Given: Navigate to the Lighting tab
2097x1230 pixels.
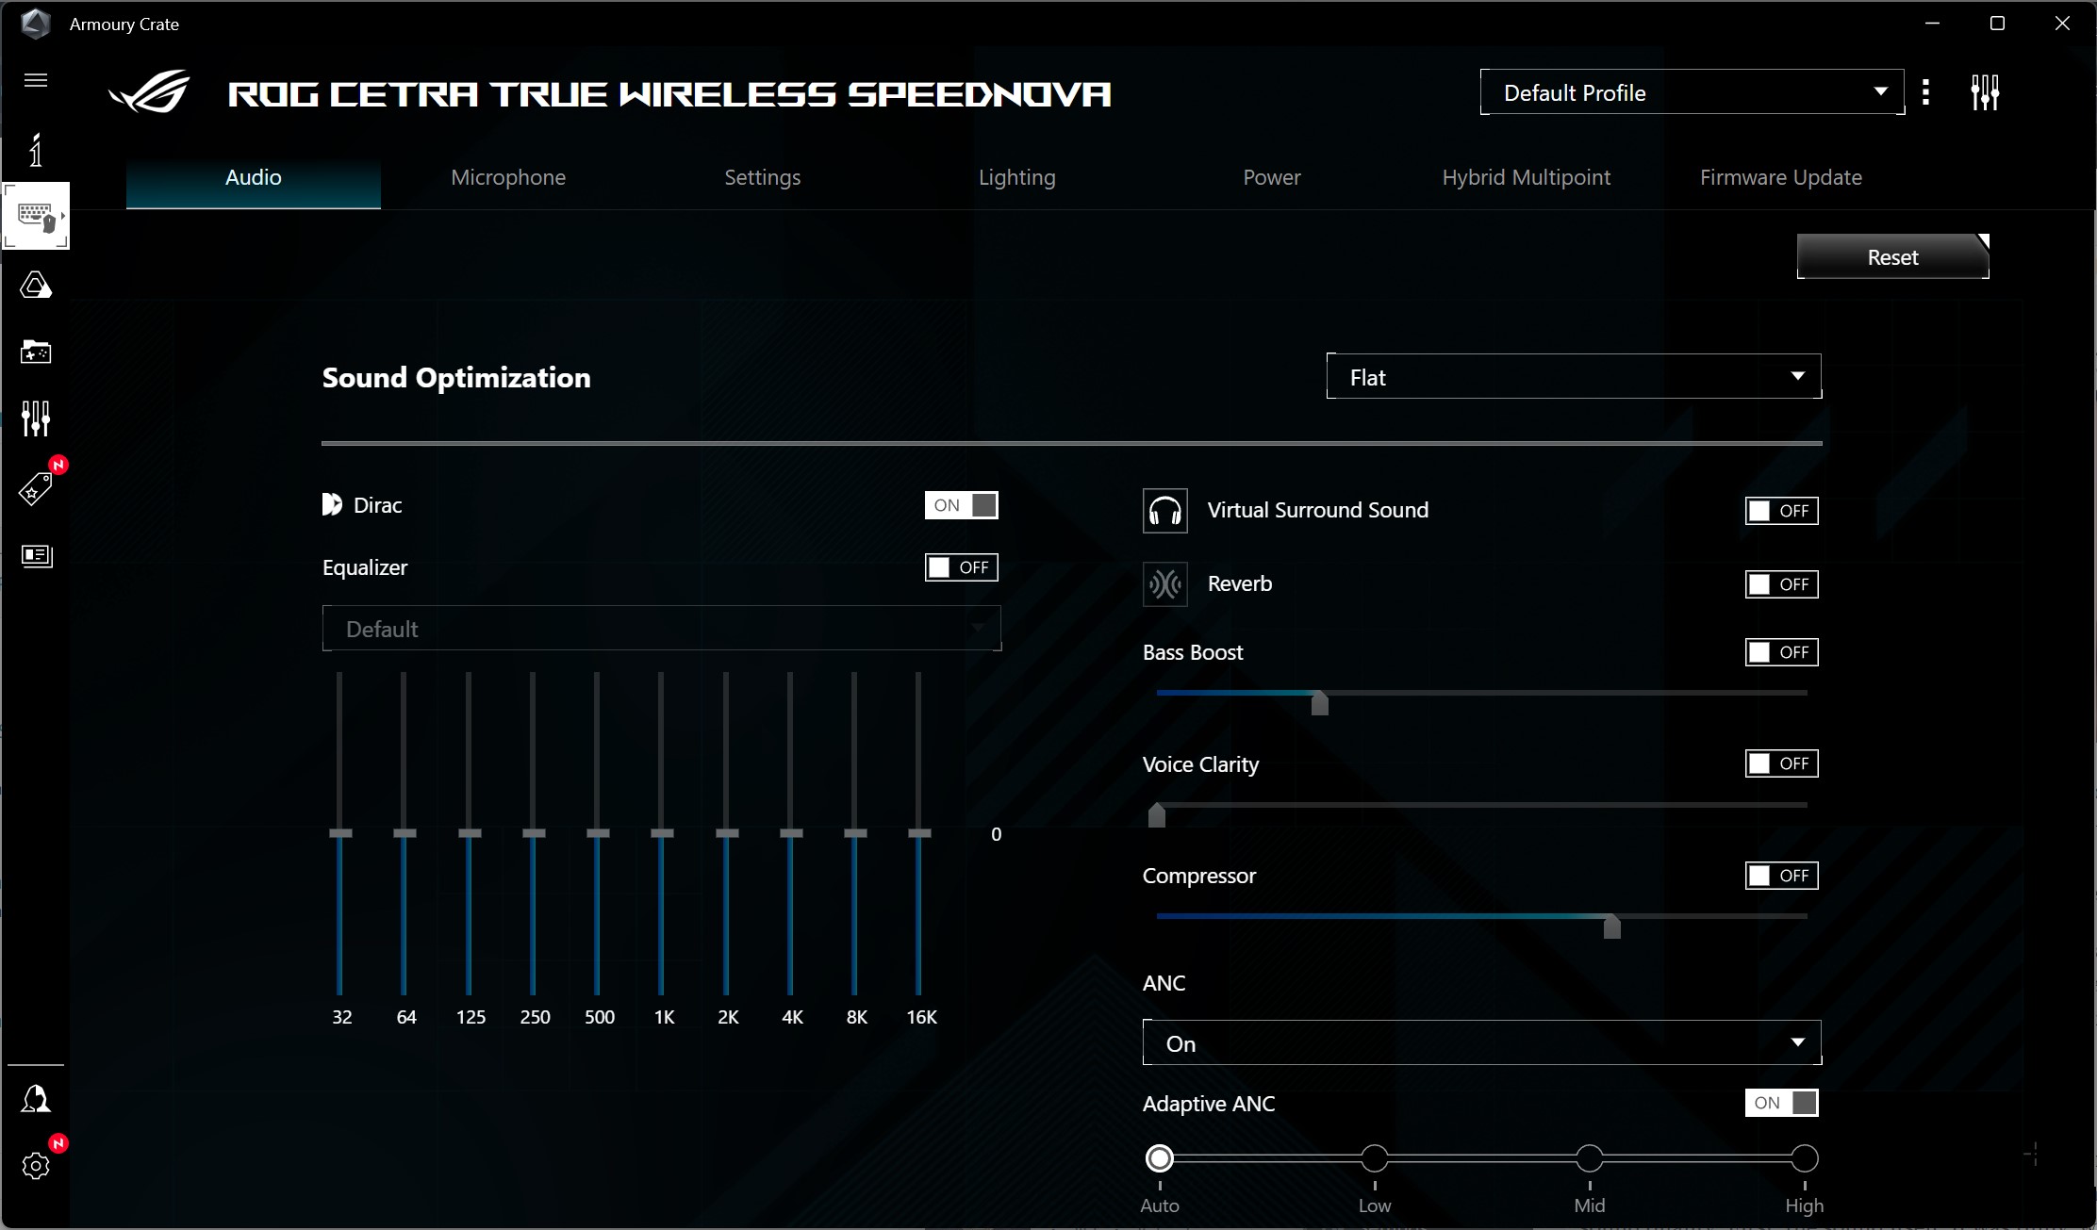Looking at the screenshot, I should point(1016,175).
